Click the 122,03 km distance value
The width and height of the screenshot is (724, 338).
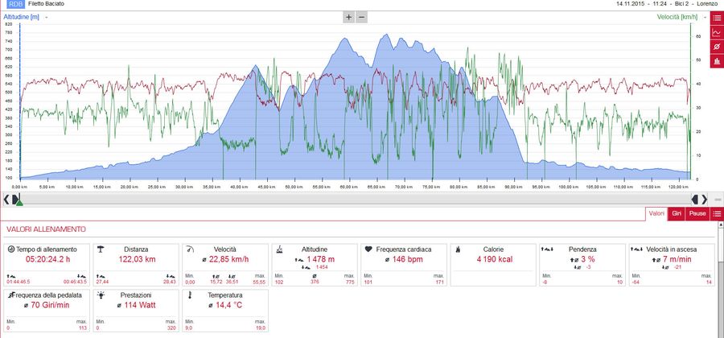point(137,259)
